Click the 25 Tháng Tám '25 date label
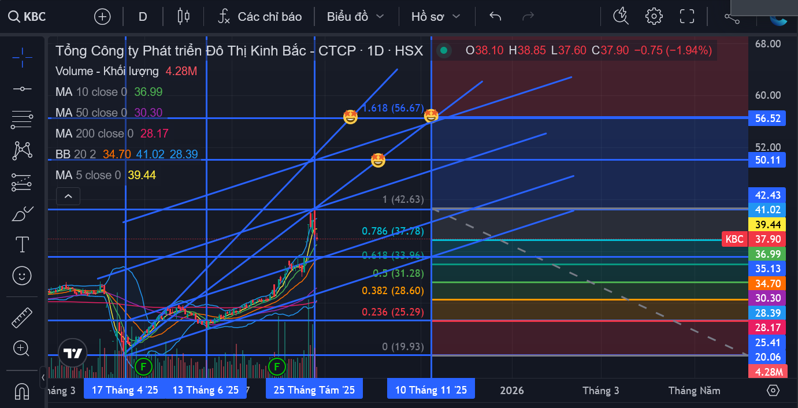 (314, 390)
